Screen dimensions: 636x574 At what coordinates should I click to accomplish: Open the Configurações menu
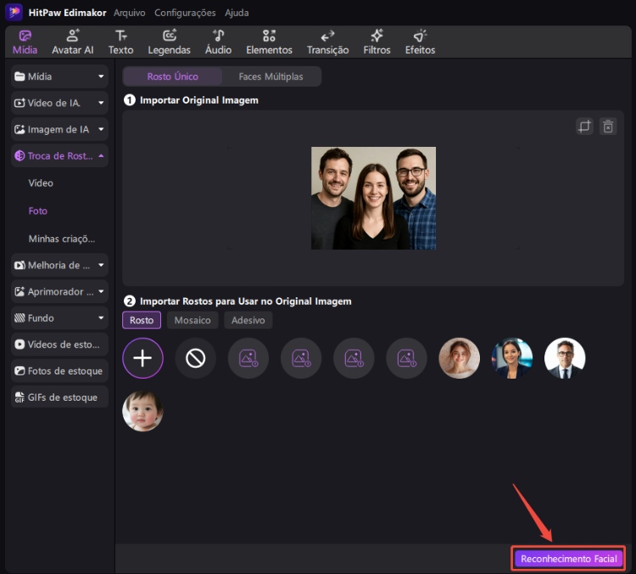(x=184, y=13)
